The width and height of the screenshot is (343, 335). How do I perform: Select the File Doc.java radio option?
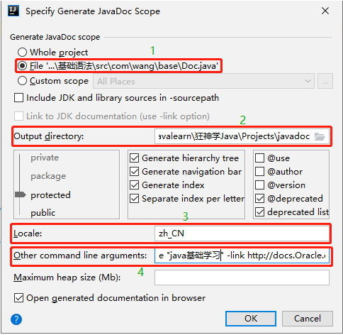click(x=22, y=66)
